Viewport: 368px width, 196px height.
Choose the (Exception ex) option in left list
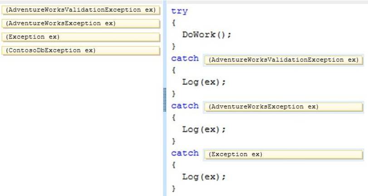81,37
